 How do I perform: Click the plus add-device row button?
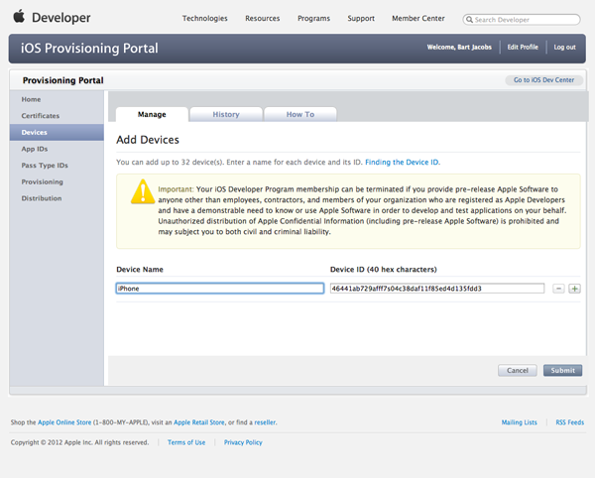pos(574,289)
